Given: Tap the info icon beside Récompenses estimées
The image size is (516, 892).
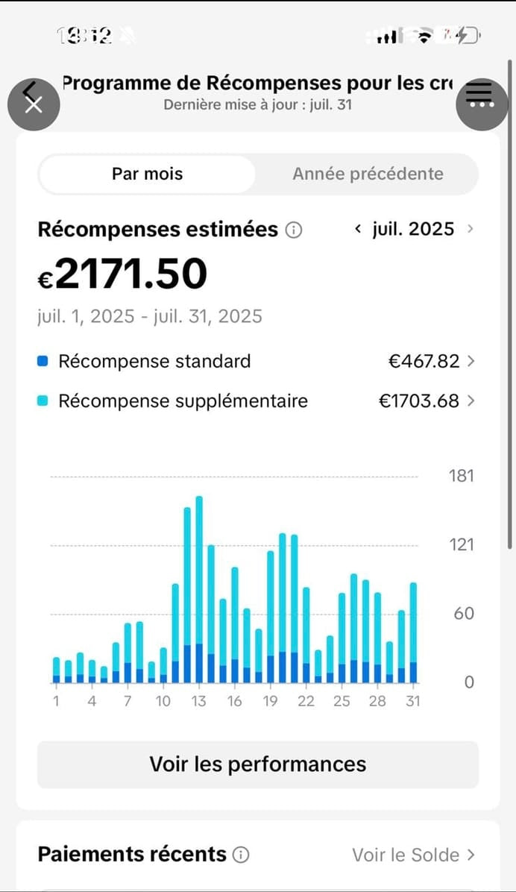Looking at the screenshot, I should coord(294,230).
